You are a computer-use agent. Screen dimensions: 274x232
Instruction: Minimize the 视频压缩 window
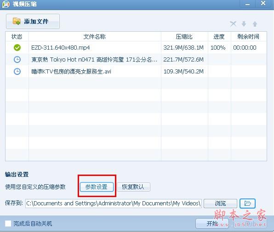pyautogui.click(x=247, y=4)
